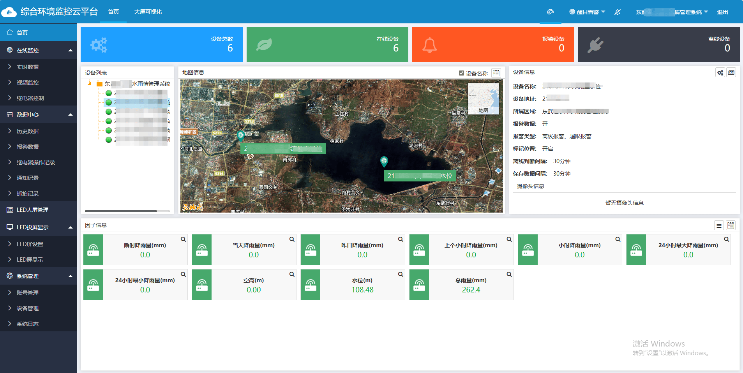Open device settings gears icon in 设备信息 panel
The width and height of the screenshot is (743, 373).
click(720, 73)
